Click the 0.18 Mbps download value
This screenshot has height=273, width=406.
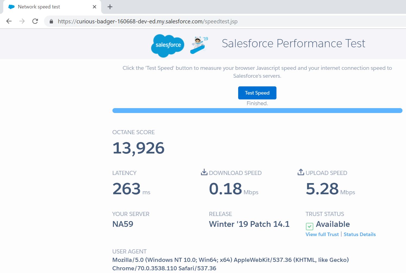pos(234,189)
